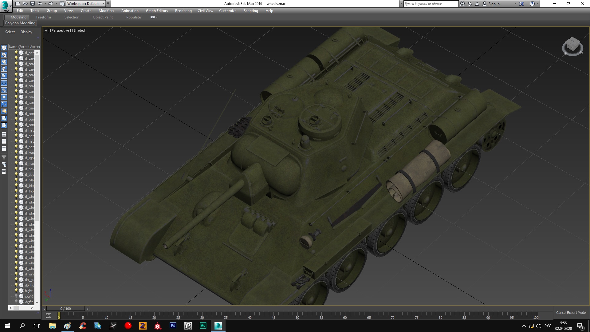Image resolution: width=590 pixels, height=332 pixels.
Task: Expand the Undo history arrow
Action: 45,4
